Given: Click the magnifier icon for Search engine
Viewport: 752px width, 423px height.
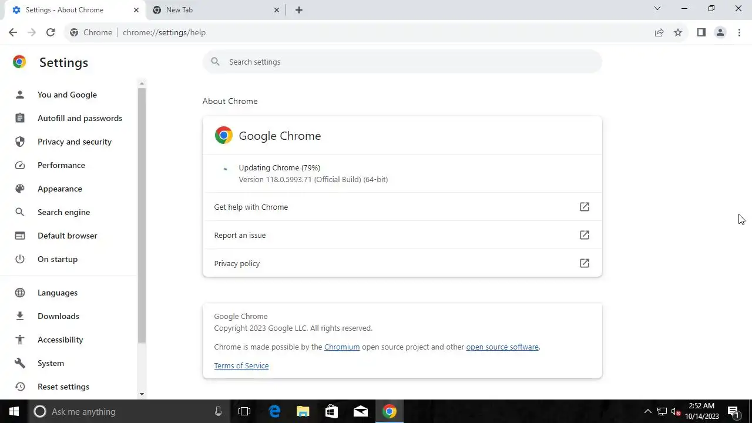Looking at the screenshot, I should [x=20, y=212].
